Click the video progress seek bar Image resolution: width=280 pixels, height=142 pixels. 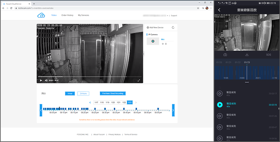click(90, 77)
